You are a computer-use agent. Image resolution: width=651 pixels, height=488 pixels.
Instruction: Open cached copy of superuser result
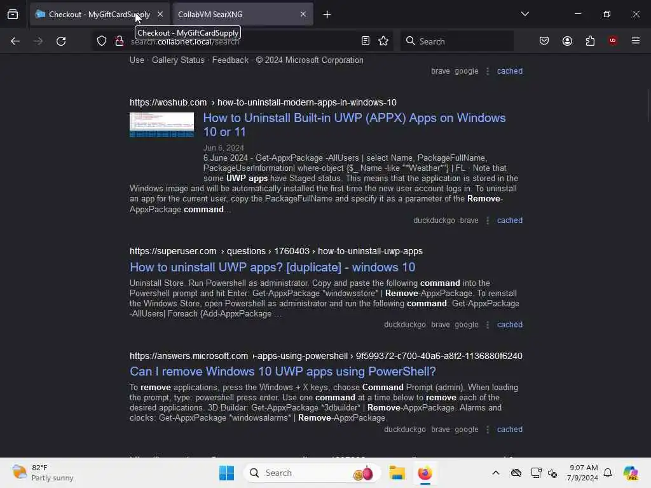pos(510,325)
